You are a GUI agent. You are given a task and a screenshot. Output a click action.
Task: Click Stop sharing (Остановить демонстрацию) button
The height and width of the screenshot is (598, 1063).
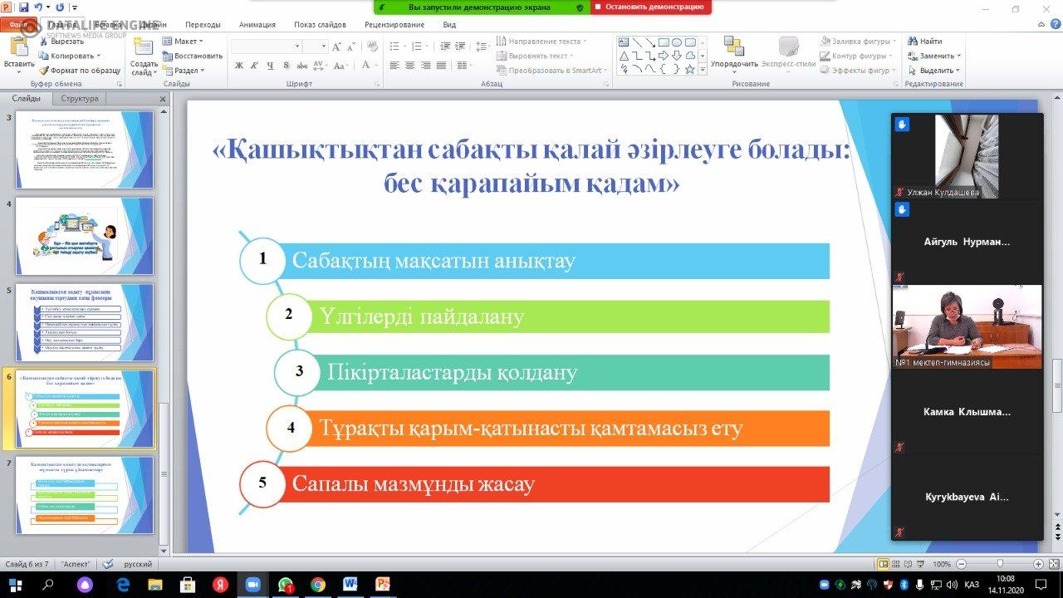[651, 7]
